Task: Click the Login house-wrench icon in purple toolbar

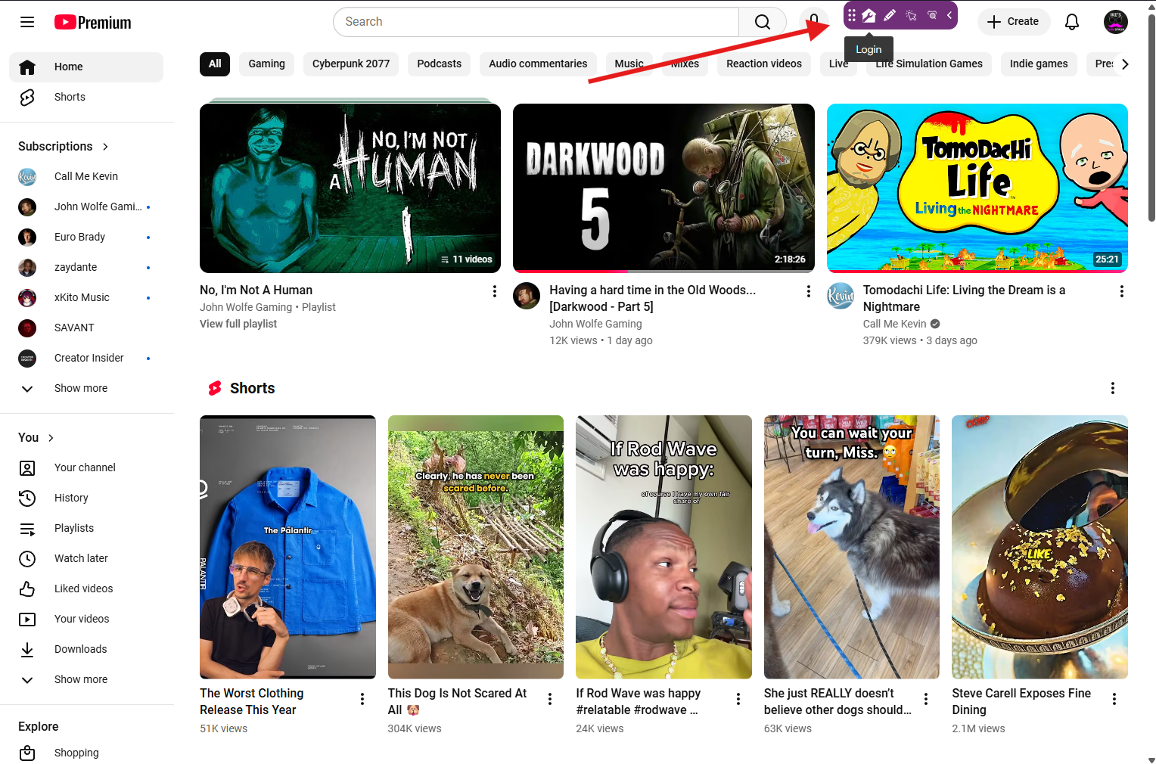Action: tap(869, 15)
